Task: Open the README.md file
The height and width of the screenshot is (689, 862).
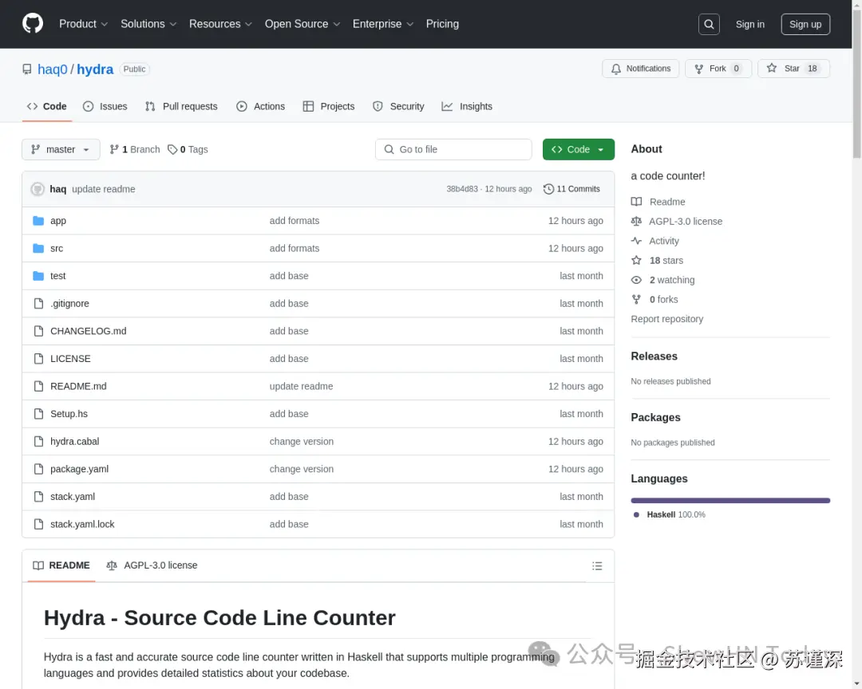Action: point(78,386)
